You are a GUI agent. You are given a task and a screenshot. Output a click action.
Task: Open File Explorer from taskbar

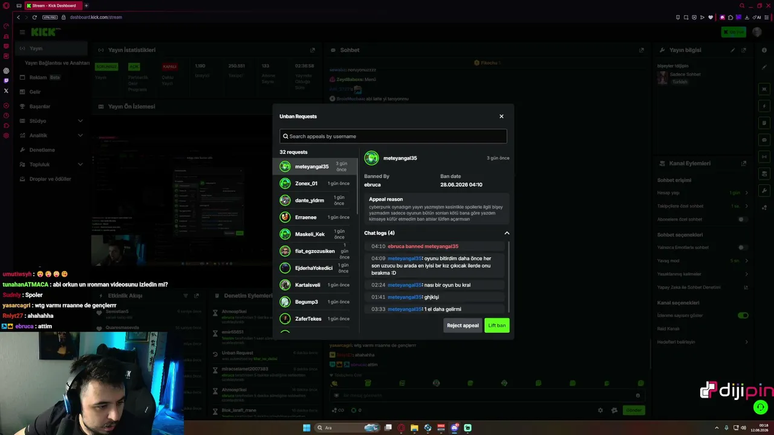(414, 428)
